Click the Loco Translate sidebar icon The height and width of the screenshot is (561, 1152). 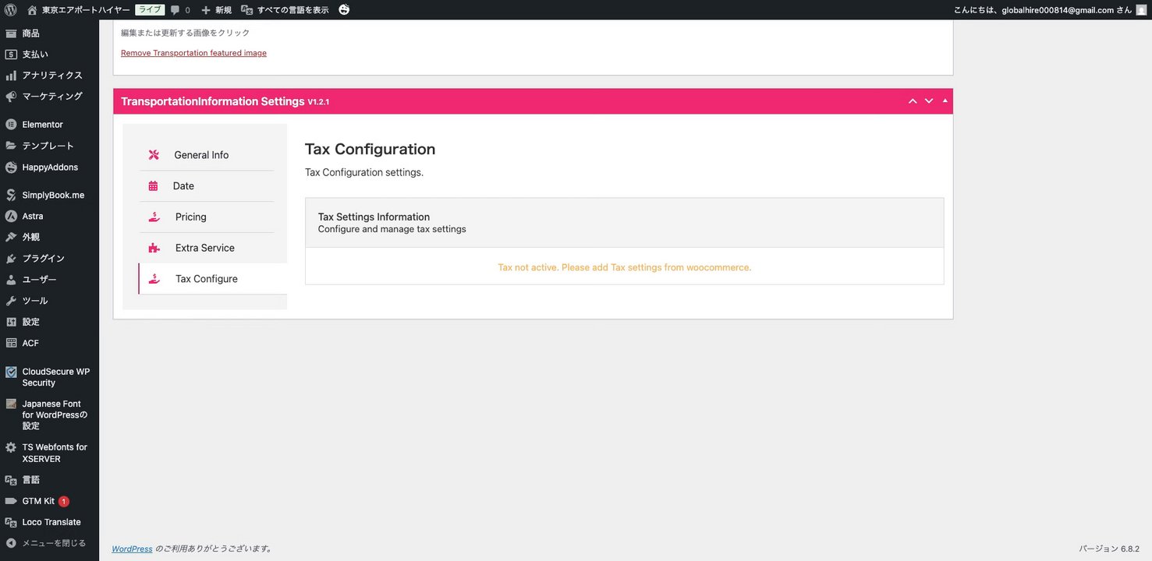tap(11, 522)
